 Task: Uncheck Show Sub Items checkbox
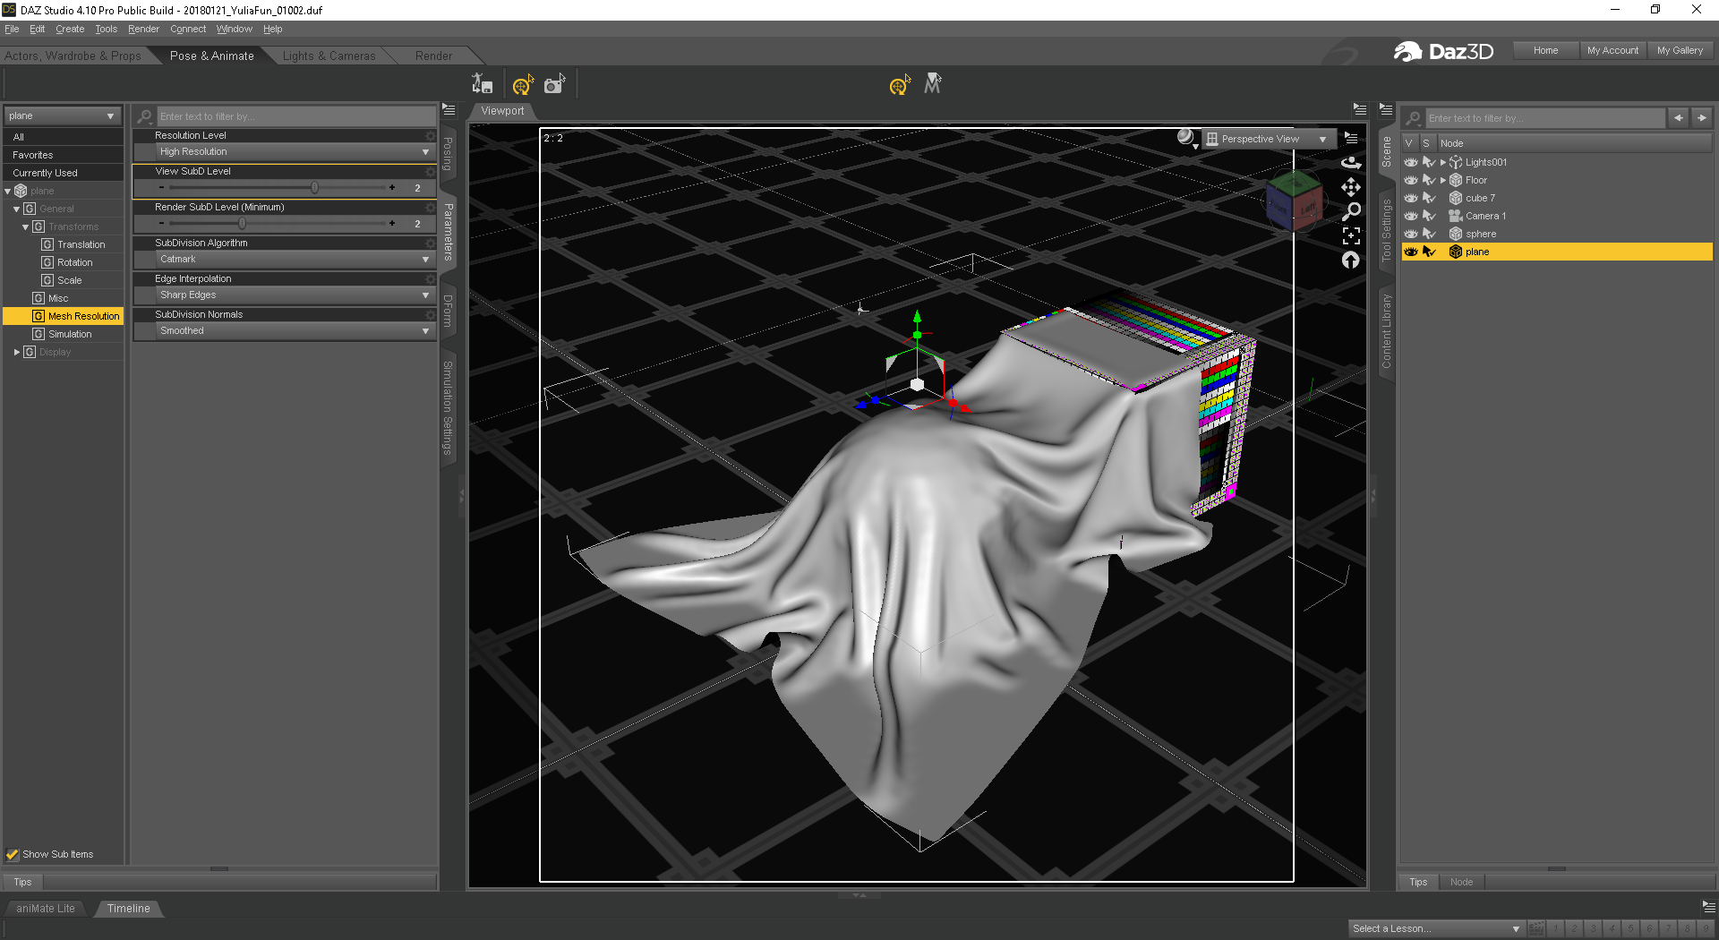coord(13,854)
